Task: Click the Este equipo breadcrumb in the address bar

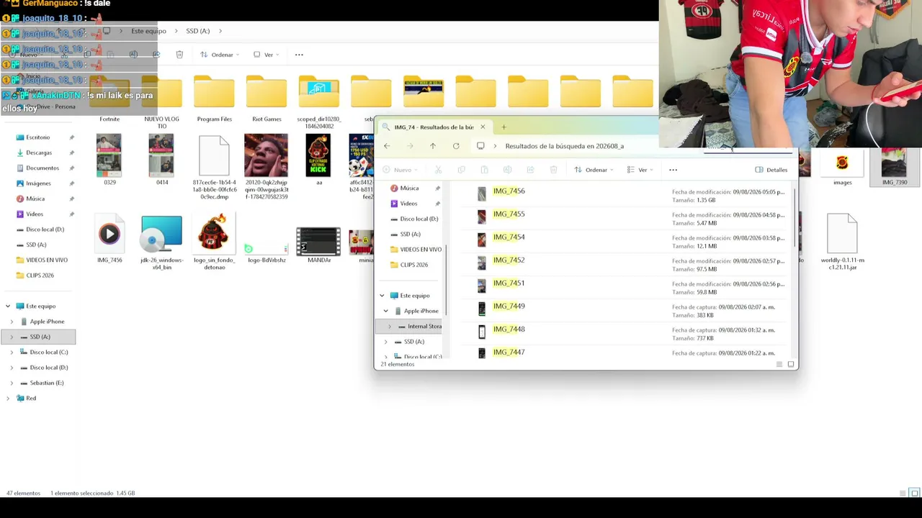Action: (x=148, y=31)
